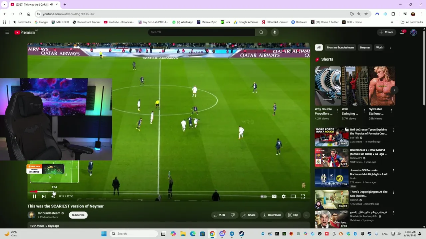
Task: Open Google AdSense bookmark
Action: coord(246,22)
